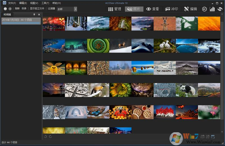Click the back navigation arrow
Screen dimensions: 225x146
click(x=5, y=9)
